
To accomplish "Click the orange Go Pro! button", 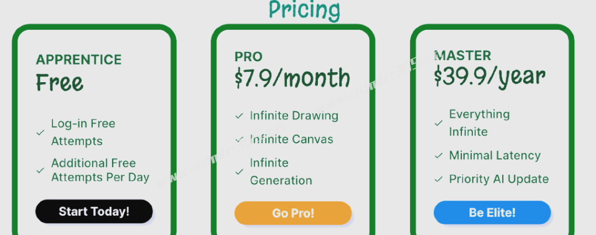I will click(293, 213).
